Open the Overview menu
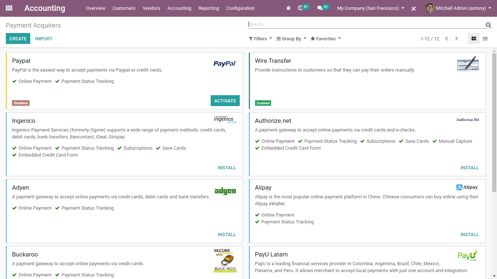This screenshot has width=497, height=279. click(95, 8)
